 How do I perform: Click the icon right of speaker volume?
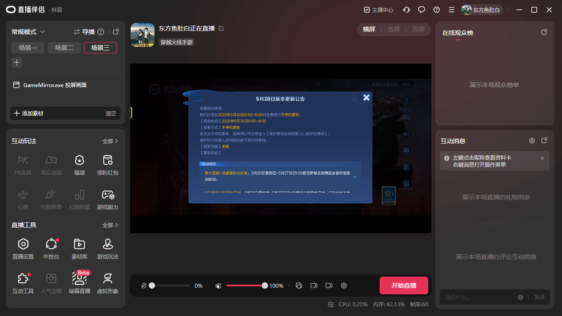click(298, 286)
